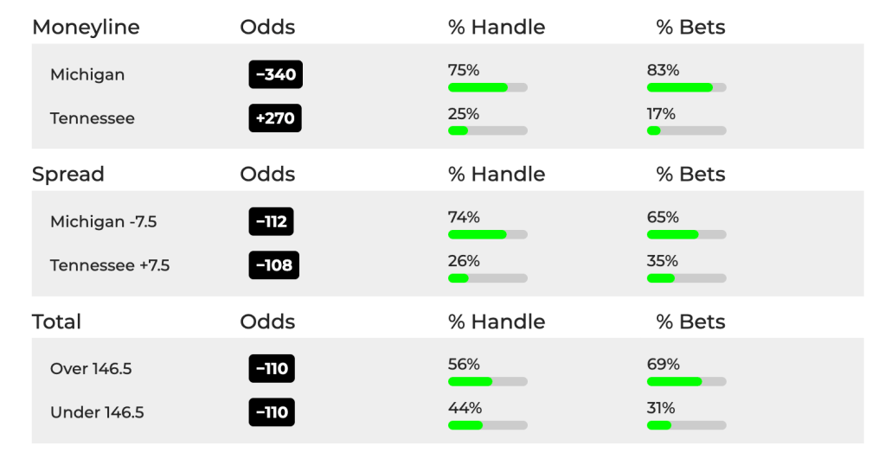The height and width of the screenshot is (465, 885).
Task: Click the Tennessee +7.5 row label
Action: [x=110, y=265]
